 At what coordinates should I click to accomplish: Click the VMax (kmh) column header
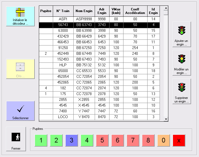116,11
